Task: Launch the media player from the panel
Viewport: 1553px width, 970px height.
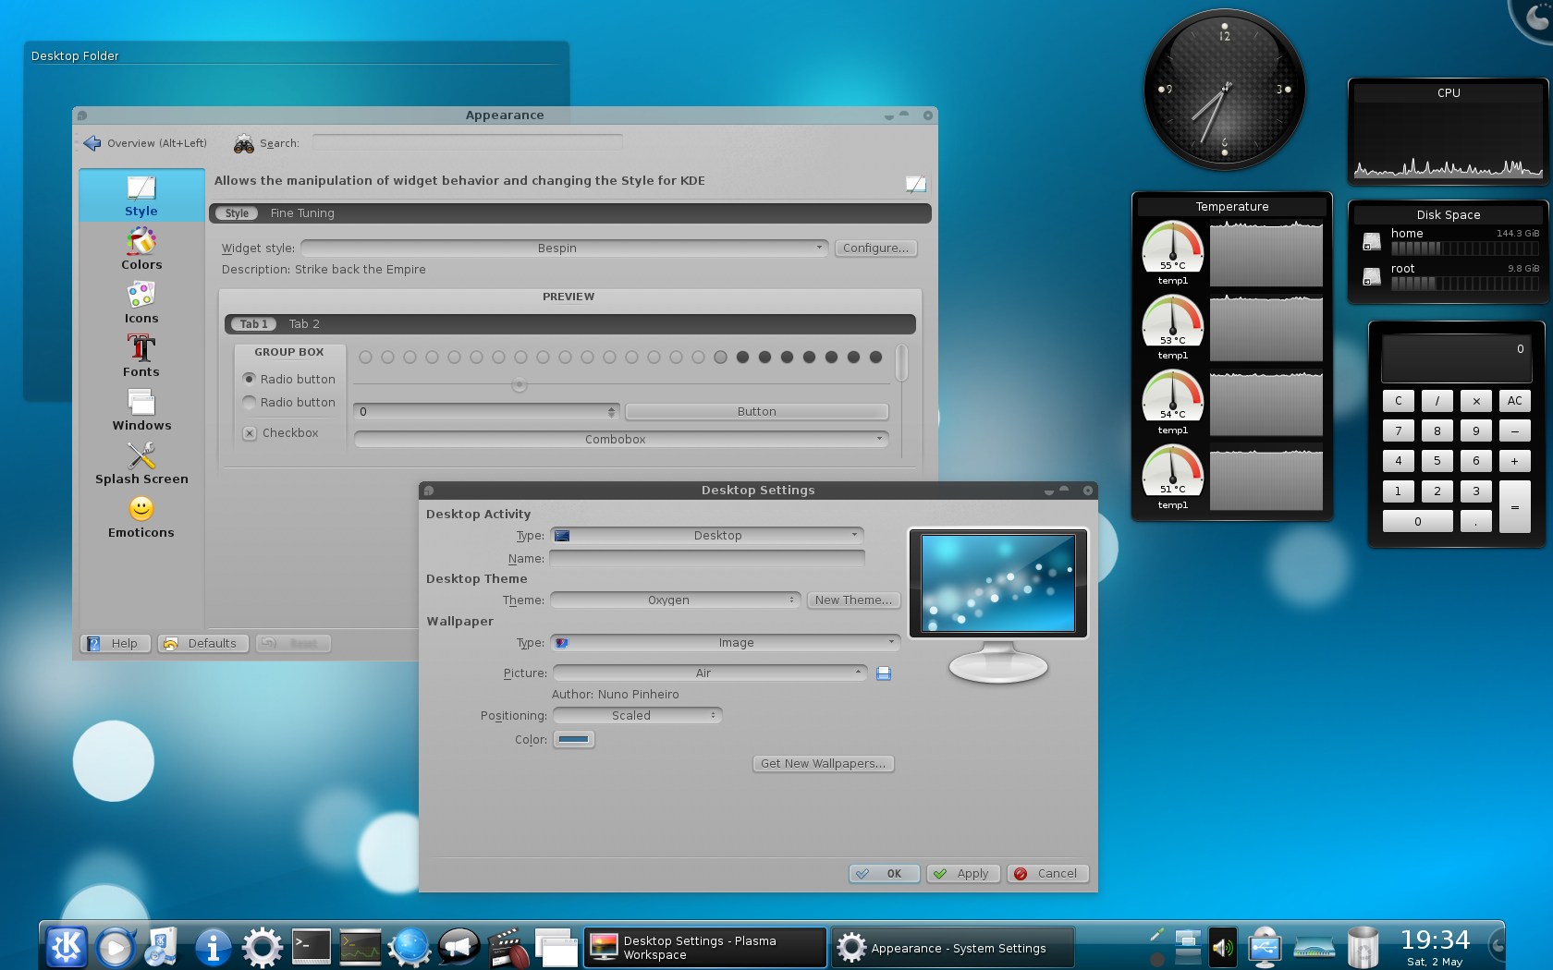Action: point(116,947)
